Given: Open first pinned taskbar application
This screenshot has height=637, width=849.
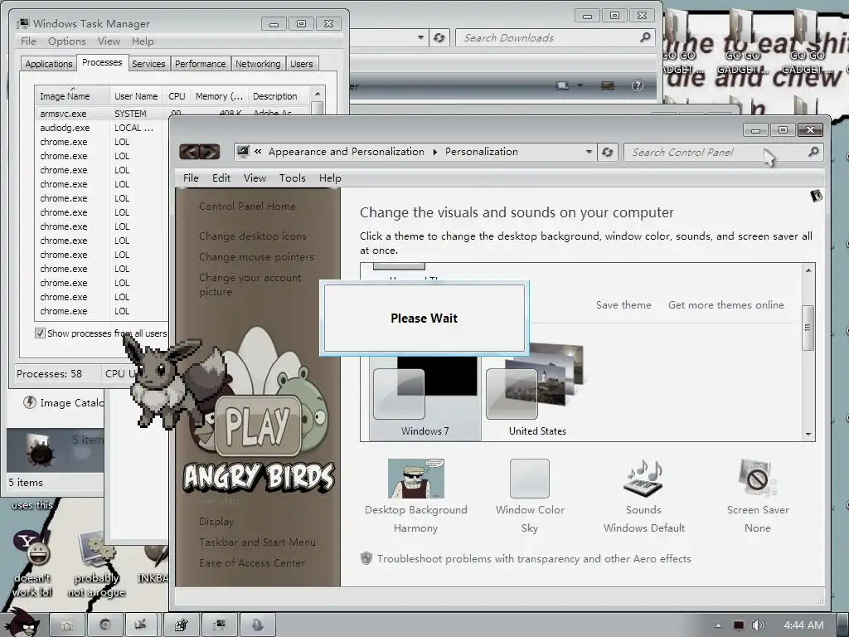Looking at the screenshot, I should coord(67,625).
